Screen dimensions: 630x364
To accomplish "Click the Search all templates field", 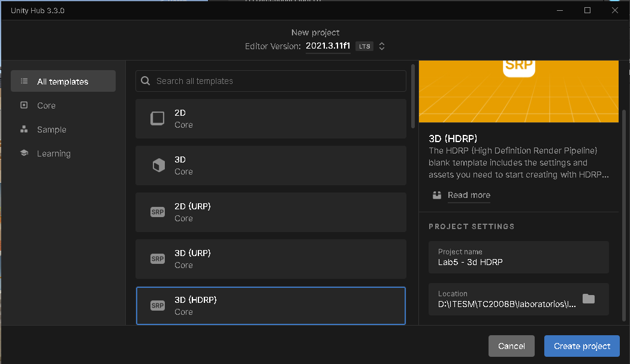I will pyautogui.click(x=276, y=81).
